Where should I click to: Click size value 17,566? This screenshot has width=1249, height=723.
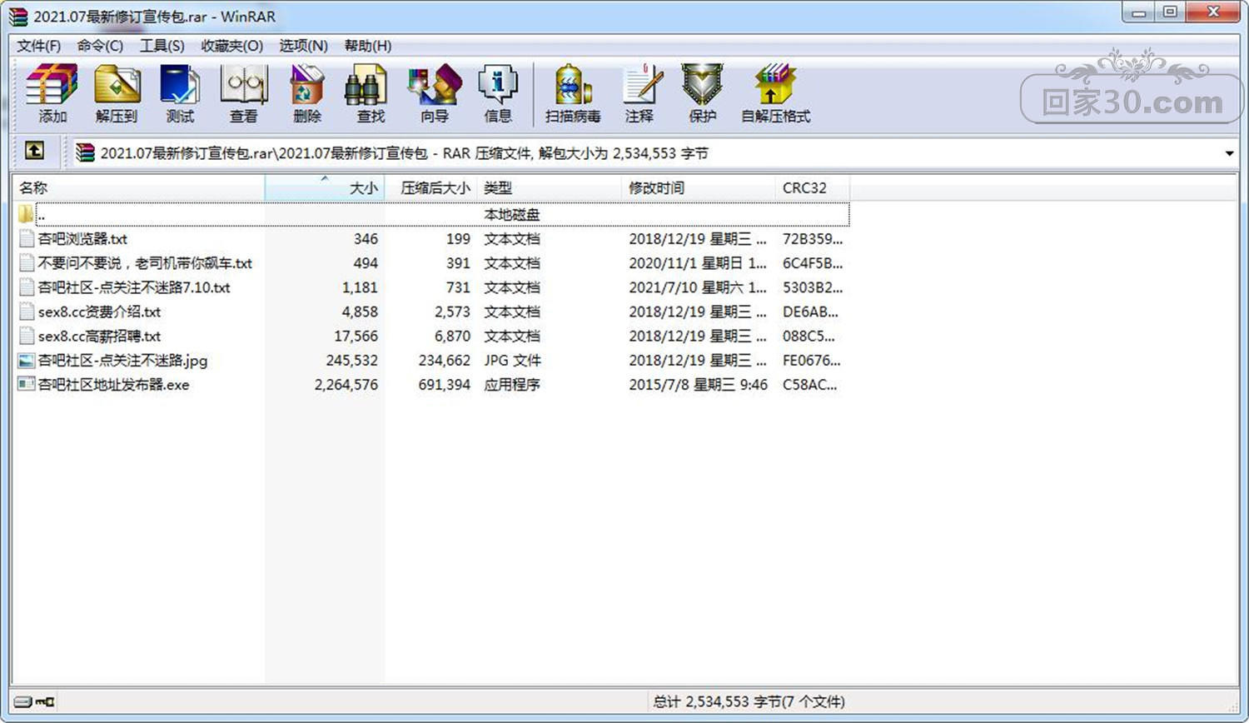pyautogui.click(x=356, y=336)
